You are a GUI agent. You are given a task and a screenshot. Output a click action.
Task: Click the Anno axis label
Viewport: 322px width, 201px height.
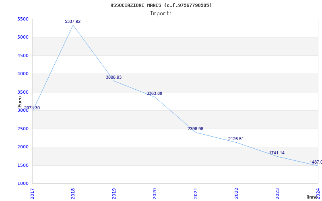point(312,197)
